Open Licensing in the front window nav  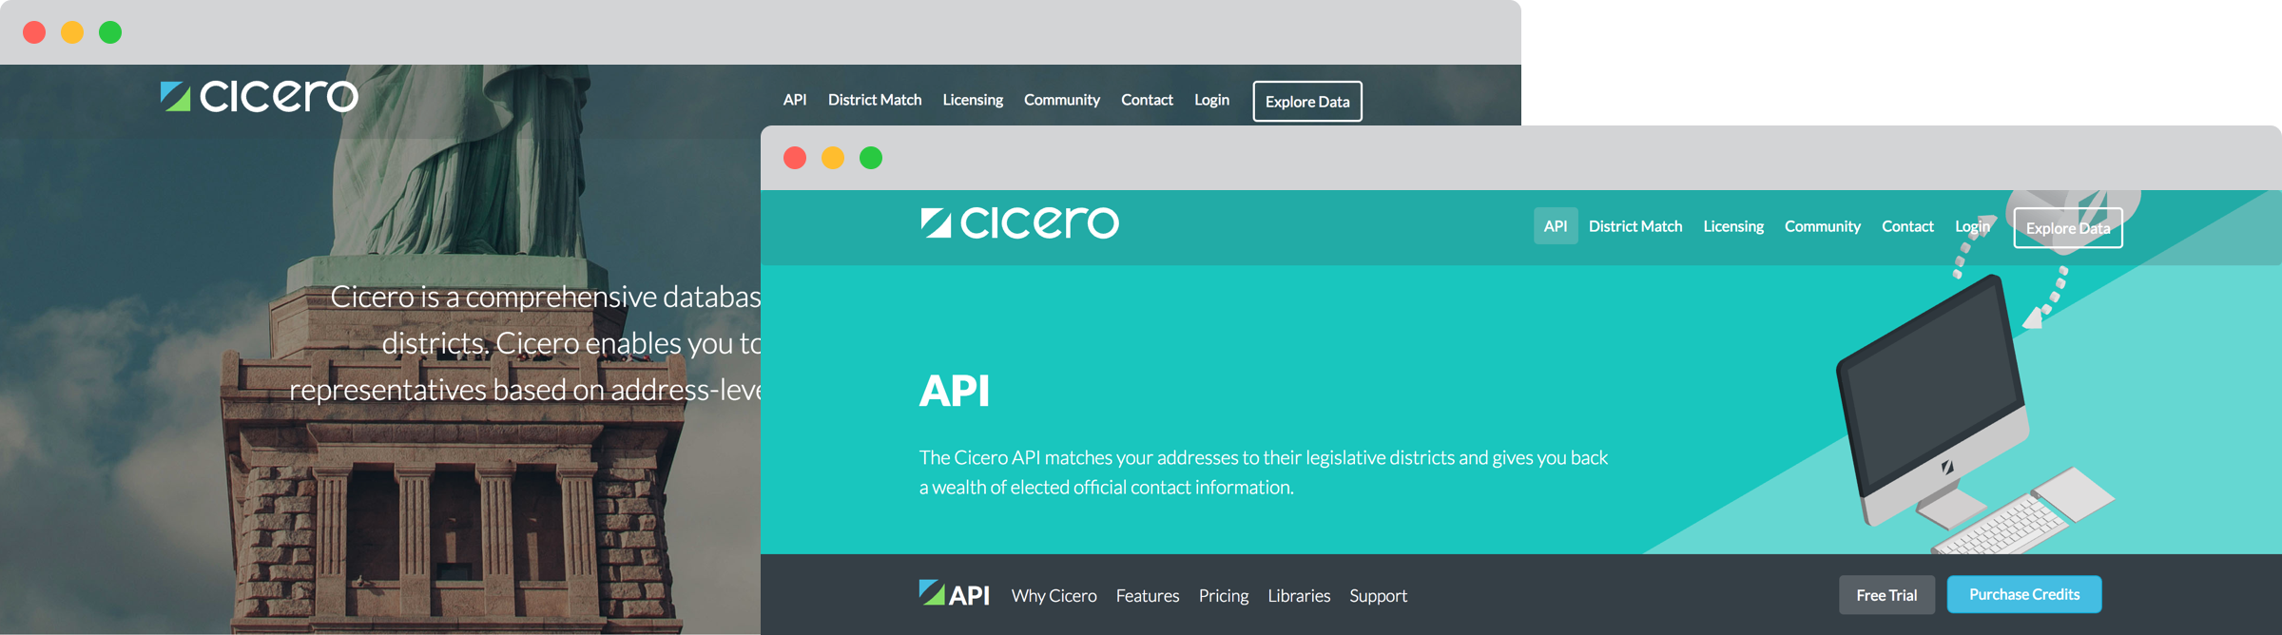pos(1733,226)
